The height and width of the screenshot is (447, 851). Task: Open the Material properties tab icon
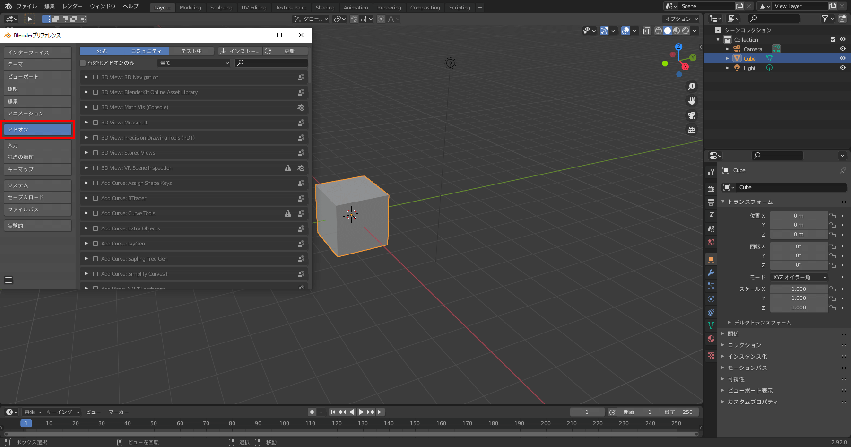coord(711,339)
